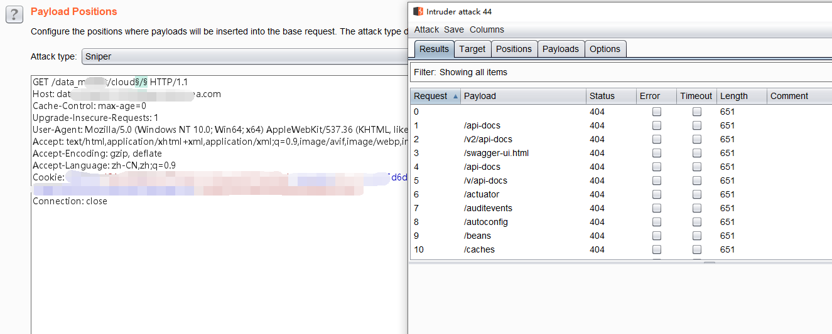Screen dimensions: 832x334
Task: Open the Attack type Sniper dropdown
Action: click(245, 56)
